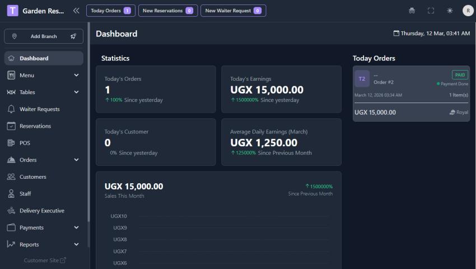Expand the Tables submenu arrow
The height and width of the screenshot is (269, 476).
pos(76,92)
